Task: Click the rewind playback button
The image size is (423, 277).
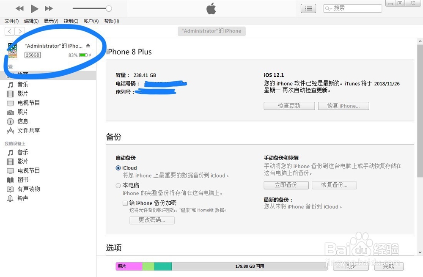Action: click(x=19, y=8)
